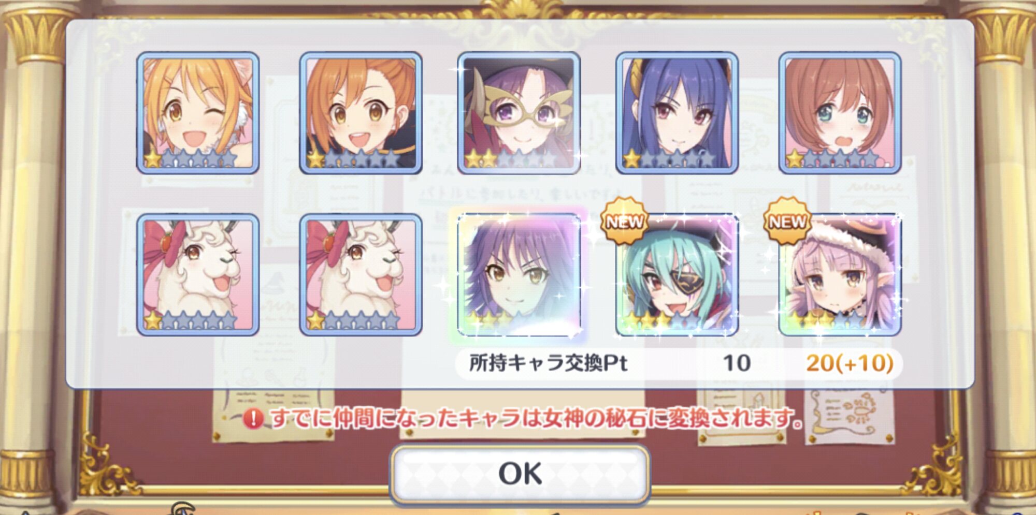Viewport: 1036px width, 515px height.
Task: Tap the current 10 points value
Action: 737,363
